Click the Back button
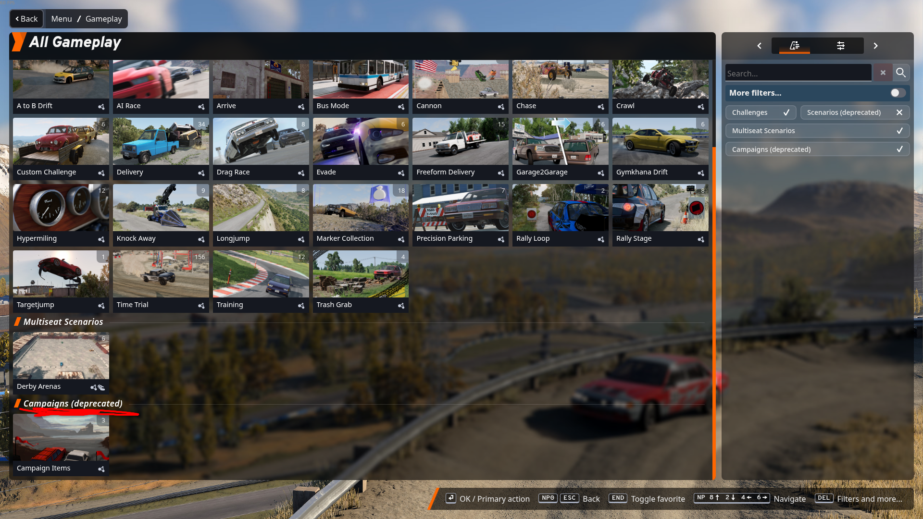Screen dimensions: 923x519 tap(26, 19)
